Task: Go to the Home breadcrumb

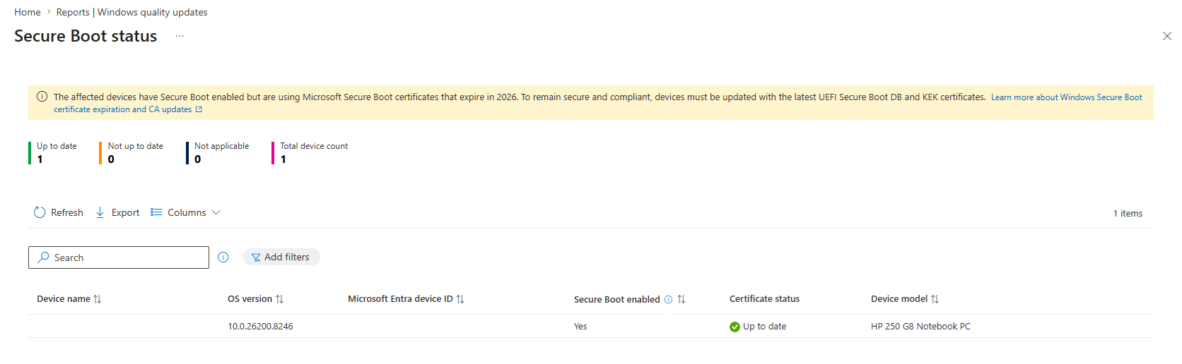Action: tap(28, 12)
